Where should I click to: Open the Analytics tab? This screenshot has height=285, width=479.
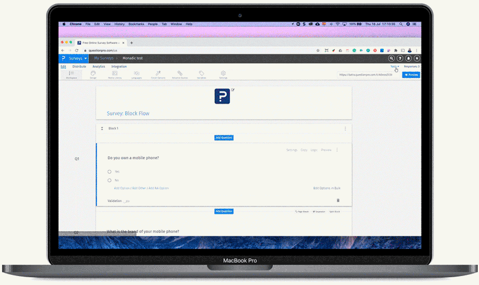99,66
